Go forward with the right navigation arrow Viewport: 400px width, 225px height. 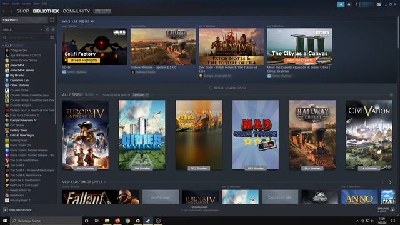(11, 11)
